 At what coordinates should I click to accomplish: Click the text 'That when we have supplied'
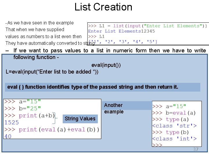pyautogui.click(x=35, y=29)
